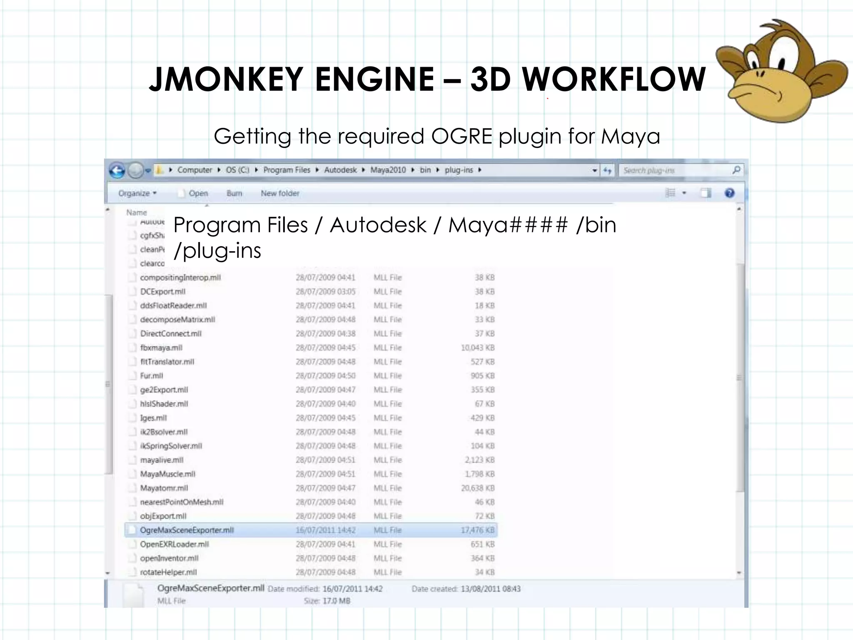Image resolution: width=853 pixels, height=640 pixels.
Task: Open the blue Help question icon
Action: [x=729, y=193]
